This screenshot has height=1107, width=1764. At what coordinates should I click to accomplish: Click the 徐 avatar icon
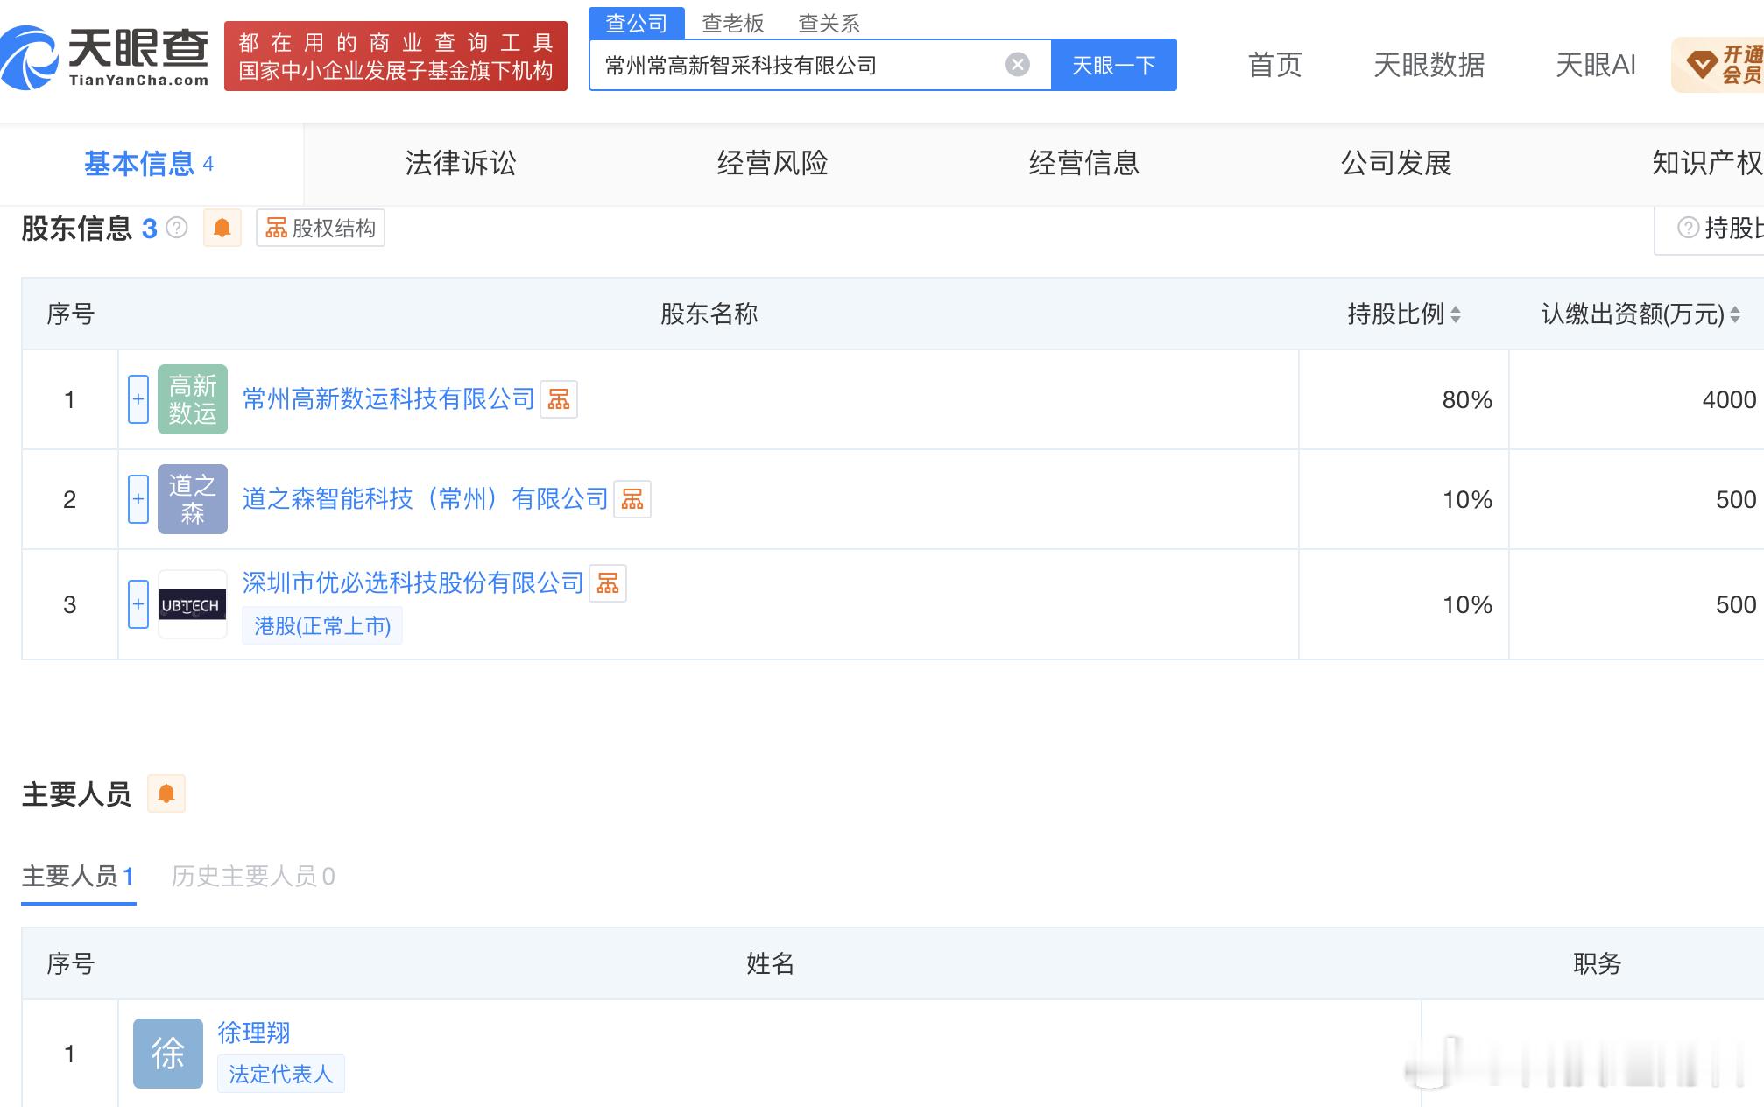tap(168, 1054)
